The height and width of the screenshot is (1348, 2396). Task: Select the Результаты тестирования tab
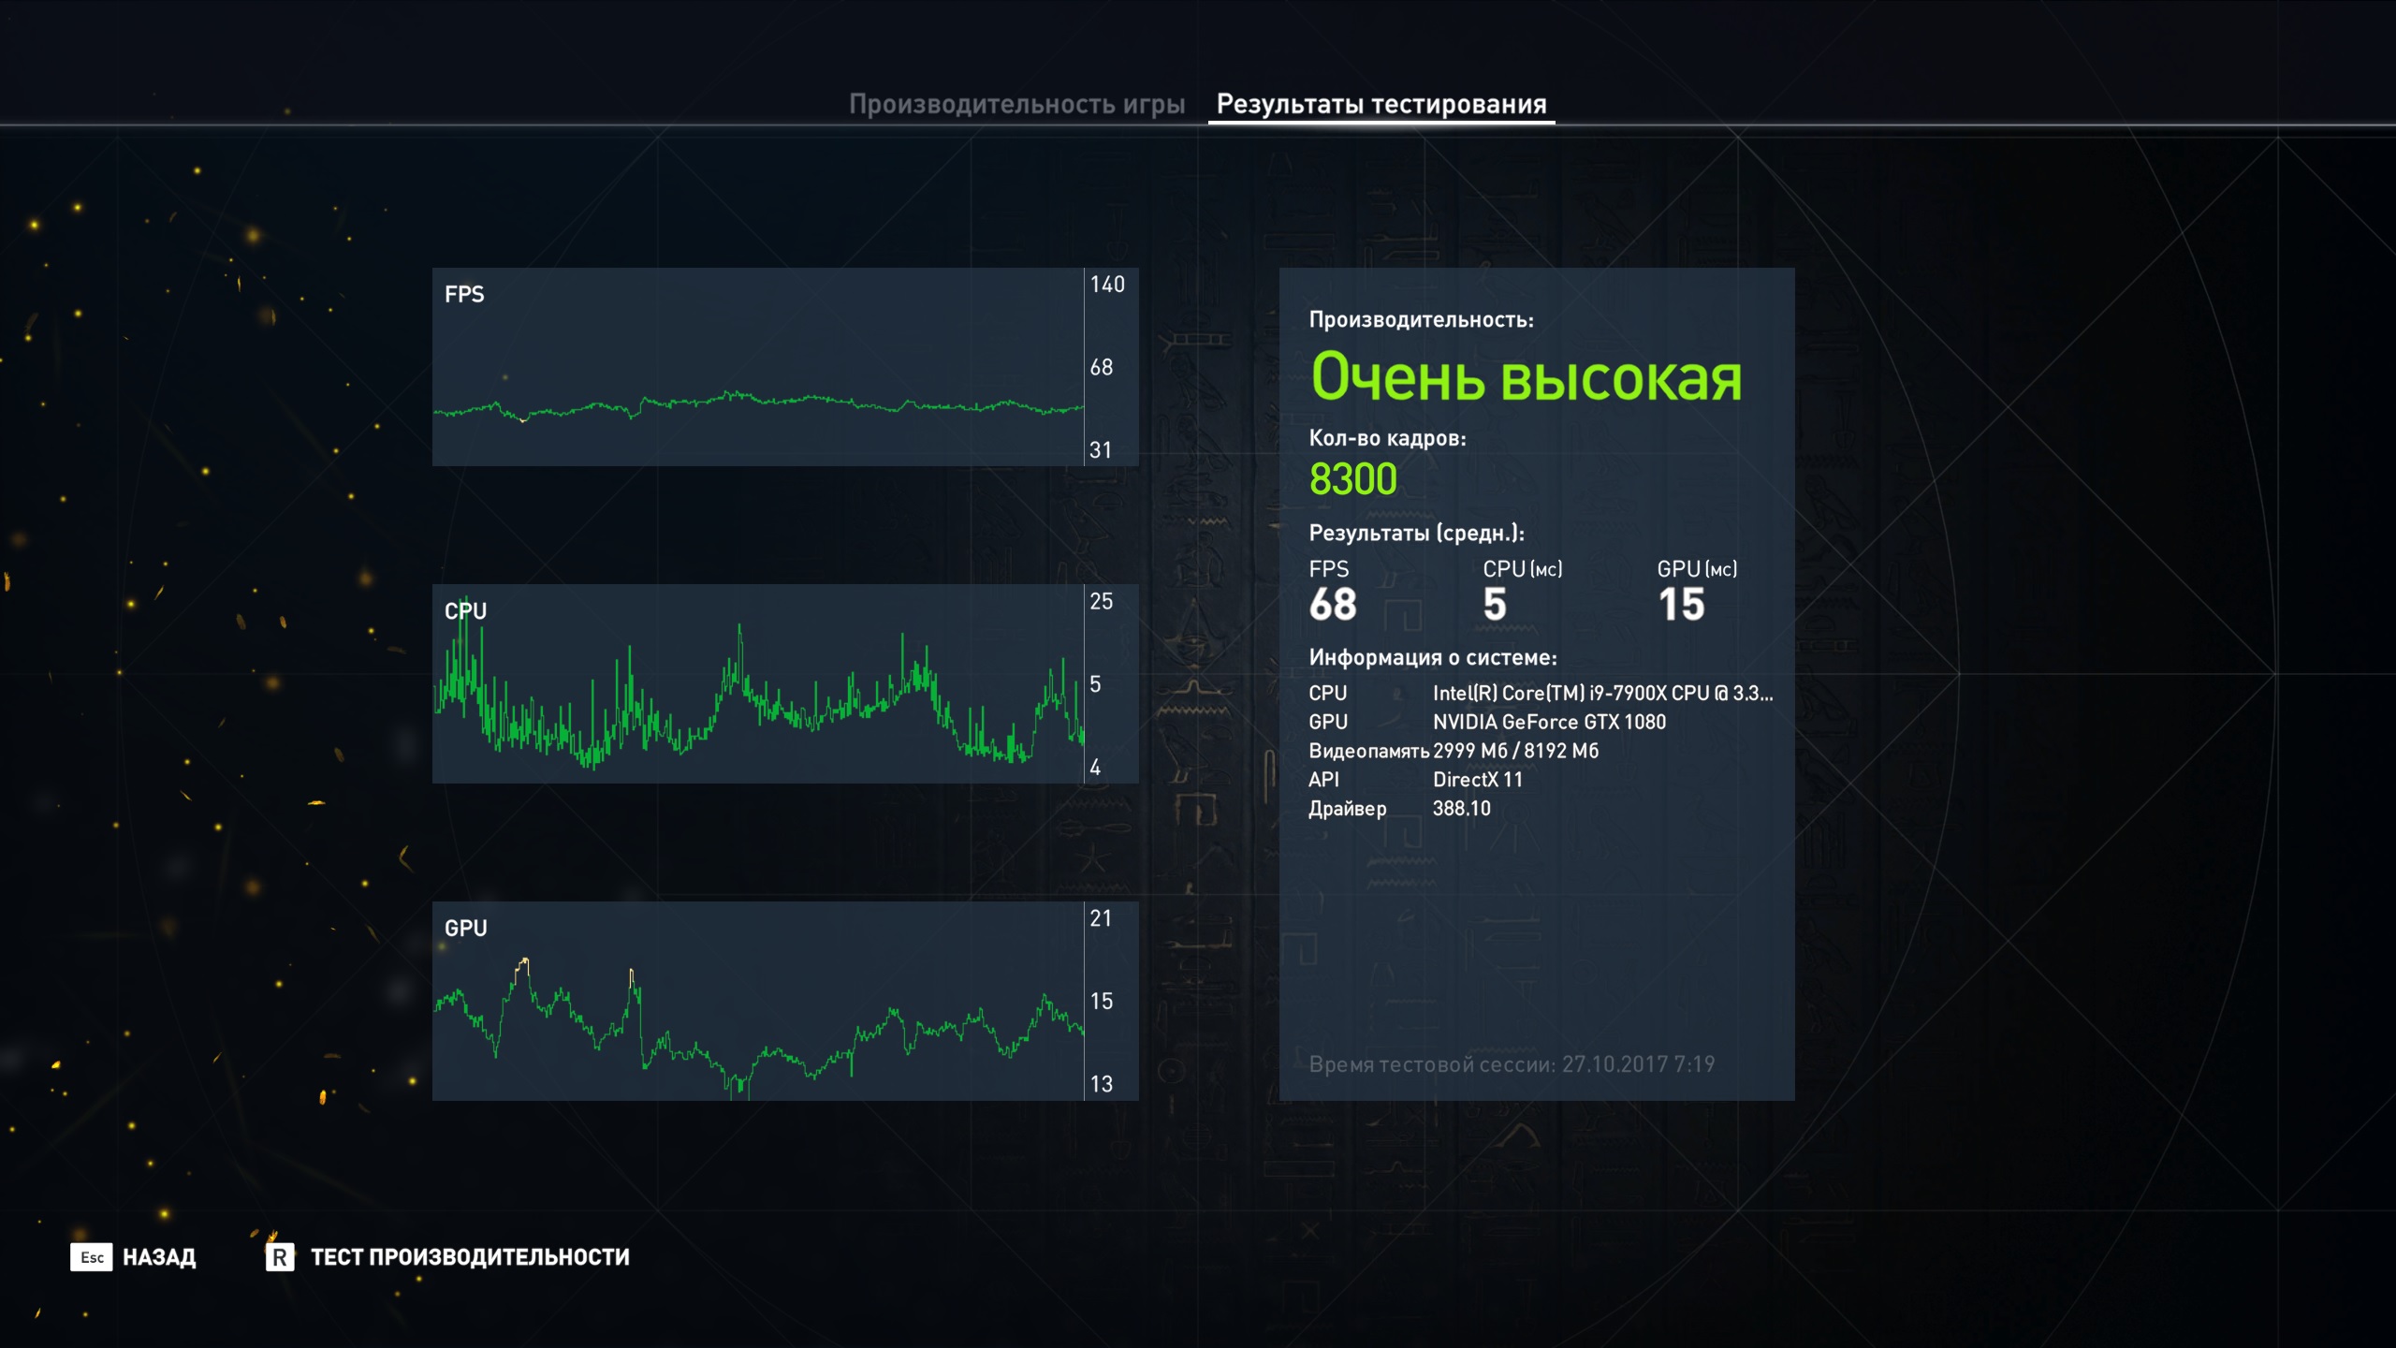point(1381,104)
